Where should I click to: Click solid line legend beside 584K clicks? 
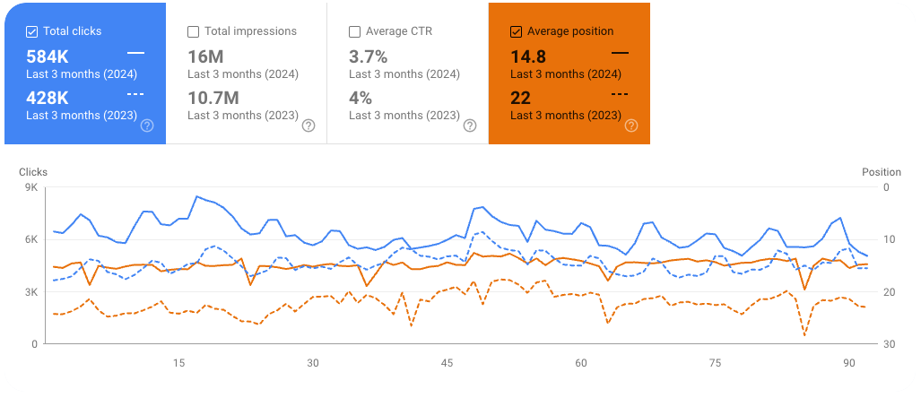coord(135,54)
